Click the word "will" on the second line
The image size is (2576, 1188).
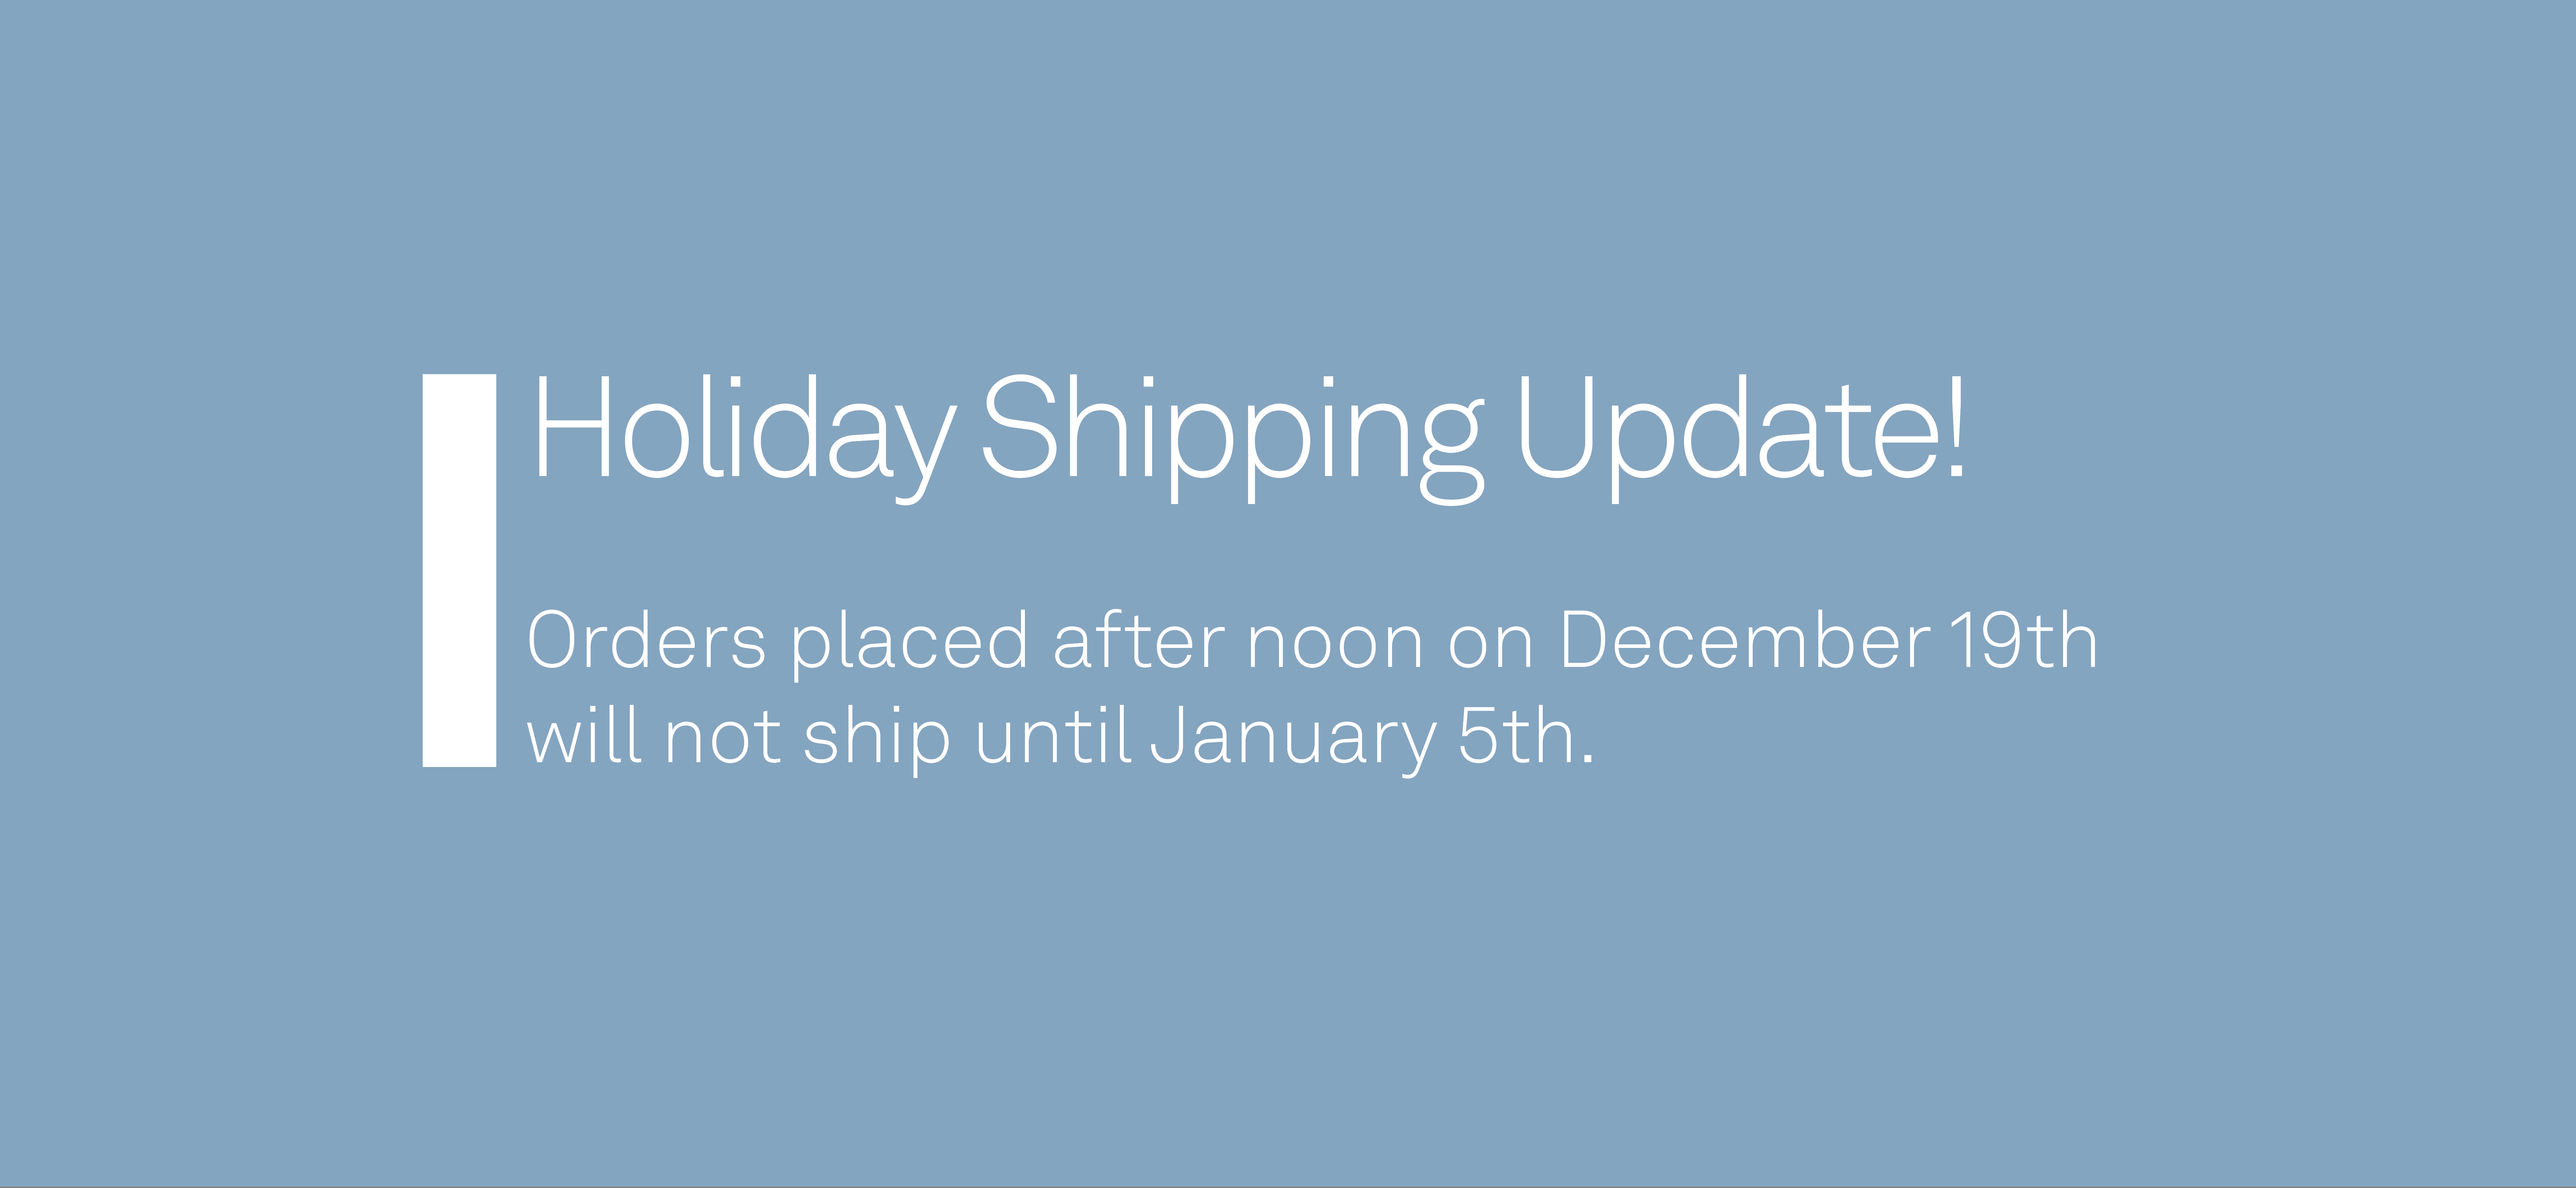point(583,736)
